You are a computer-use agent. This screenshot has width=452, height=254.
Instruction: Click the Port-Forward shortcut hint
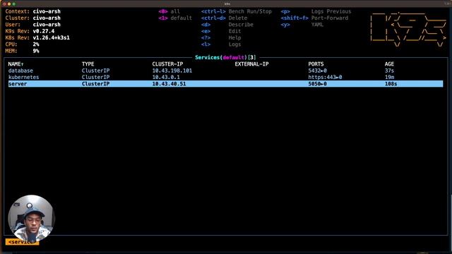point(330,18)
